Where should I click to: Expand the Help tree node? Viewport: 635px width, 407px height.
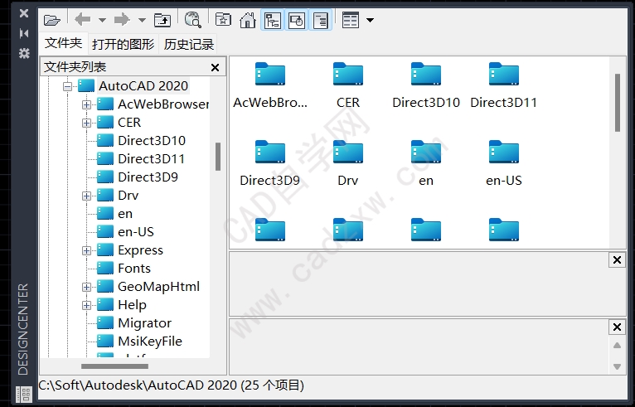pyautogui.click(x=86, y=305)
